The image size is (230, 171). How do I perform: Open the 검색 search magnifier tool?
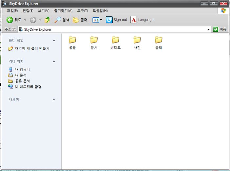click(x=62, y=20)
